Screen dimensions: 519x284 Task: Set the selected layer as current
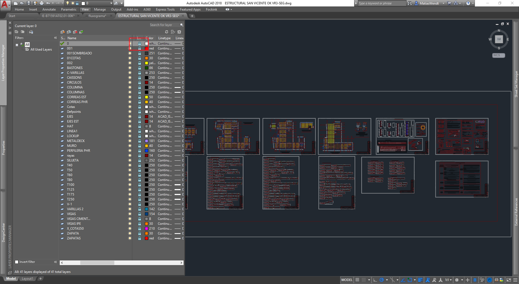82,32
